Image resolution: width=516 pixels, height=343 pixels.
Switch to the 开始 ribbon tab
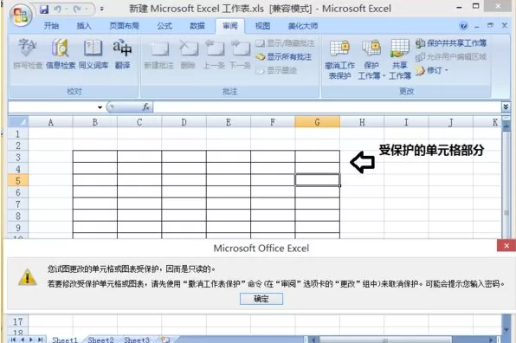tap(51, 26)
